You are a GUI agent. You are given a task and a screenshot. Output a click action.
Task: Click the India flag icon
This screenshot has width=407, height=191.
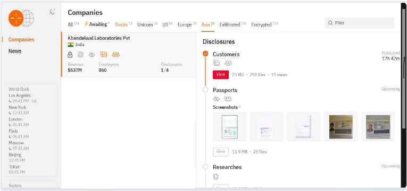(x=71, y=45)
